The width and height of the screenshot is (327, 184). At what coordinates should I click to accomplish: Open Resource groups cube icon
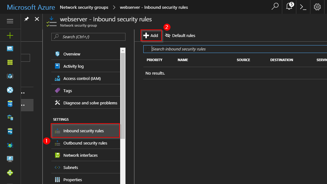coord(10,76)
